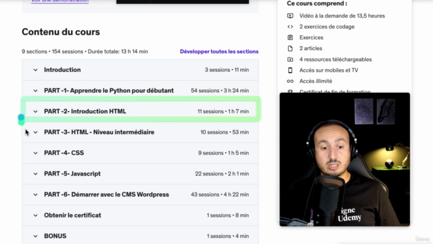The height and width of the screenshot is (244, 433).
Task: Click Vidéo à la demande de 13,5 heures
Action: point(342,16)
